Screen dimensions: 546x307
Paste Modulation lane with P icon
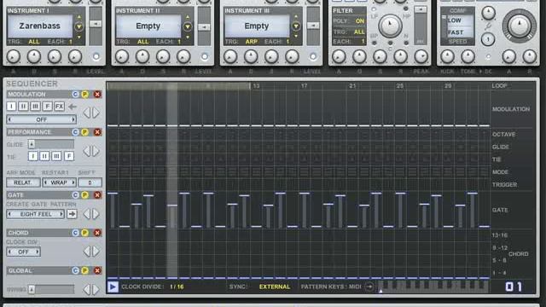click(84, 95)
